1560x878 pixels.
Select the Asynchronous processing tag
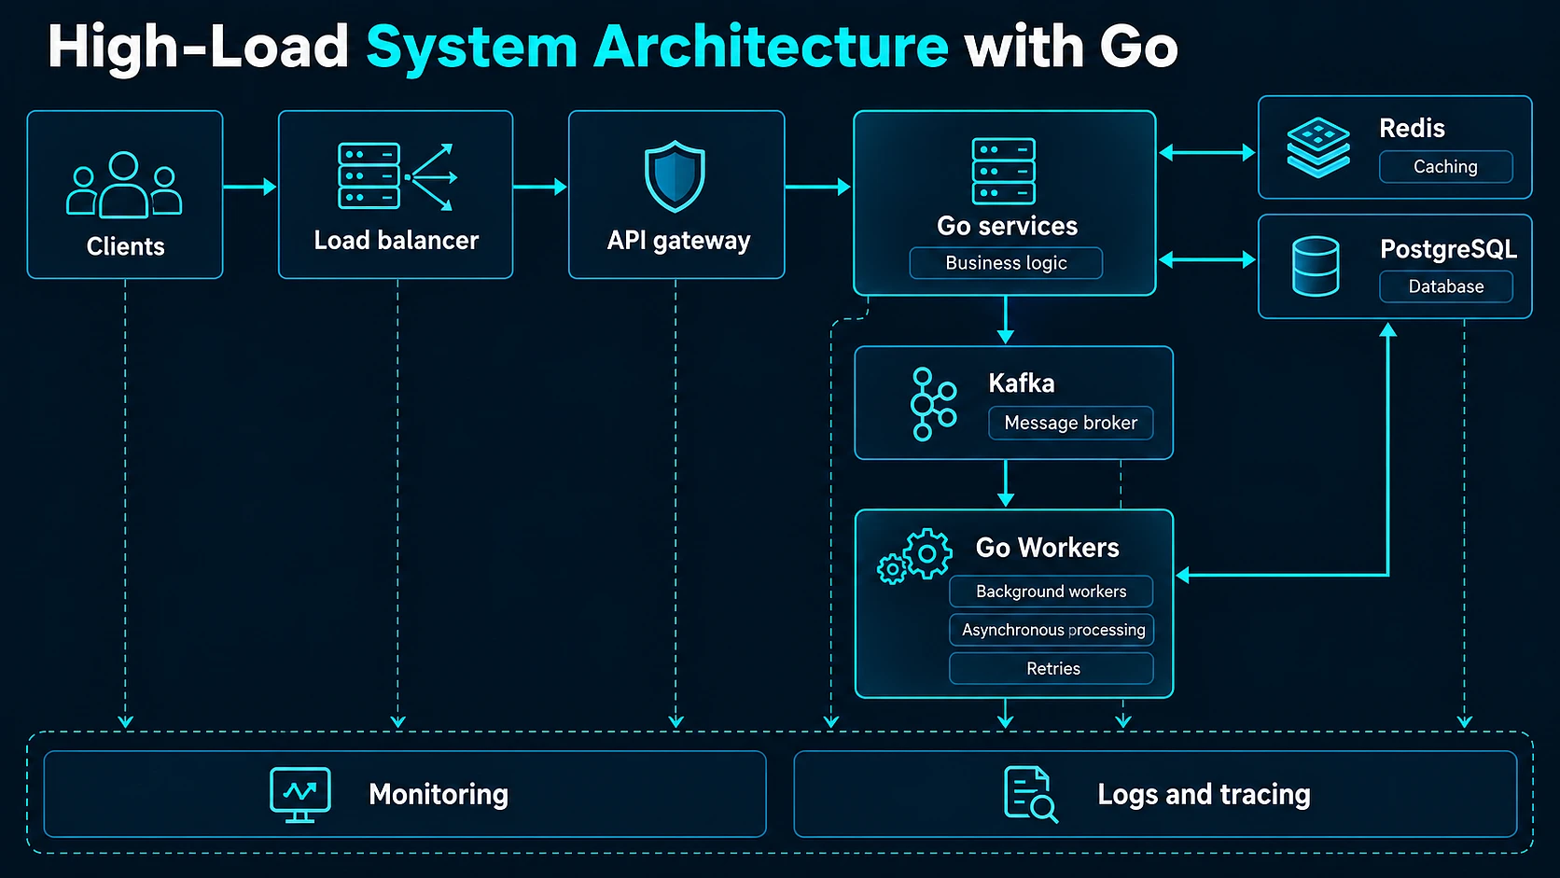1051,630
